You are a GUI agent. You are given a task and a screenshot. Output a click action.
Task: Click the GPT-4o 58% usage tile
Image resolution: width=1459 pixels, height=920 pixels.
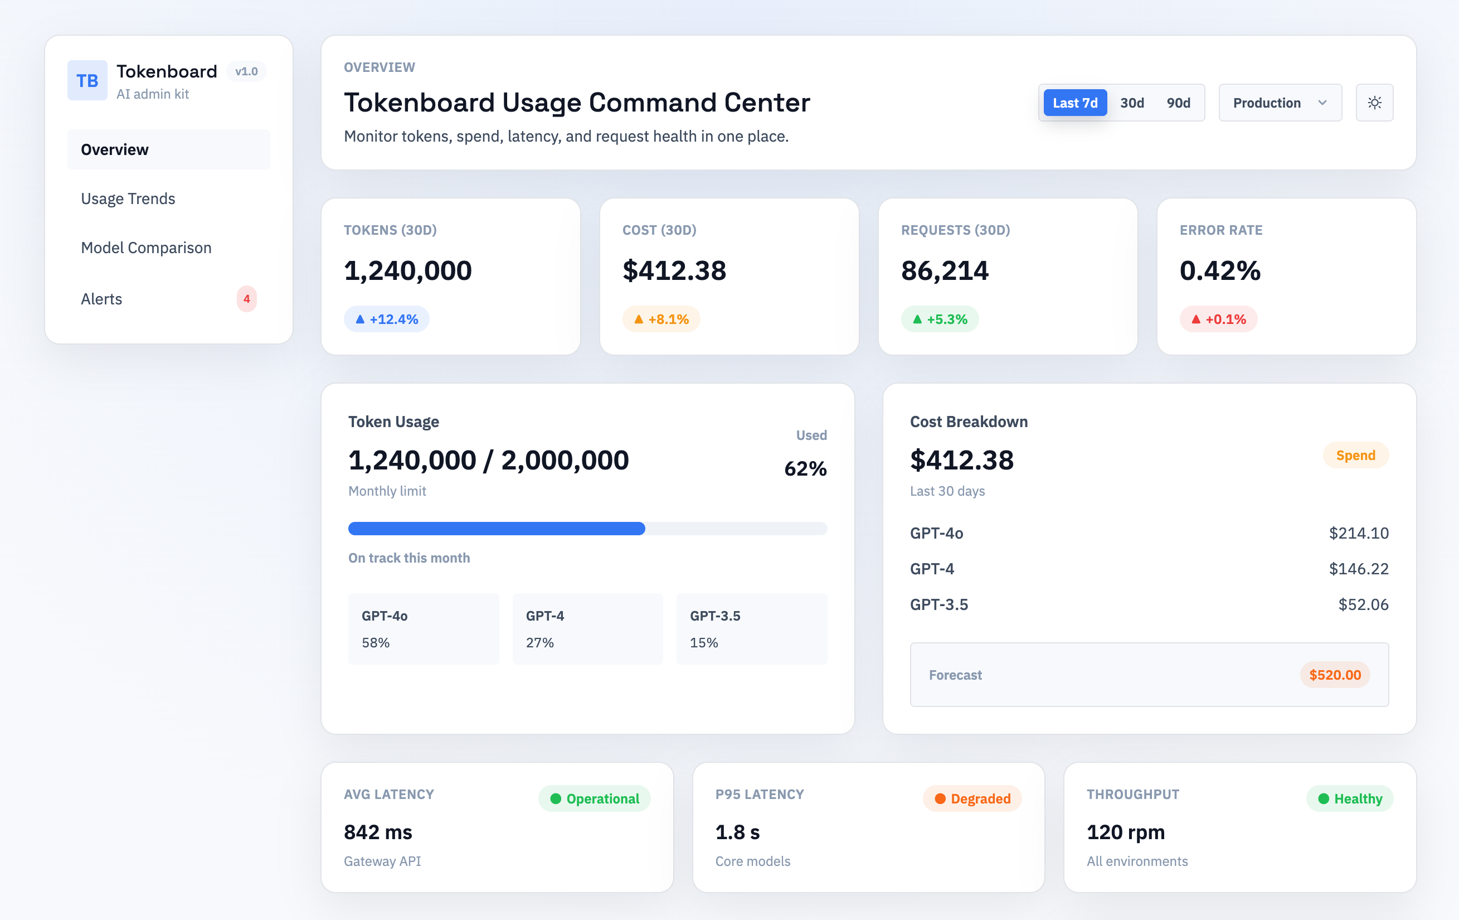pos(423,628)
